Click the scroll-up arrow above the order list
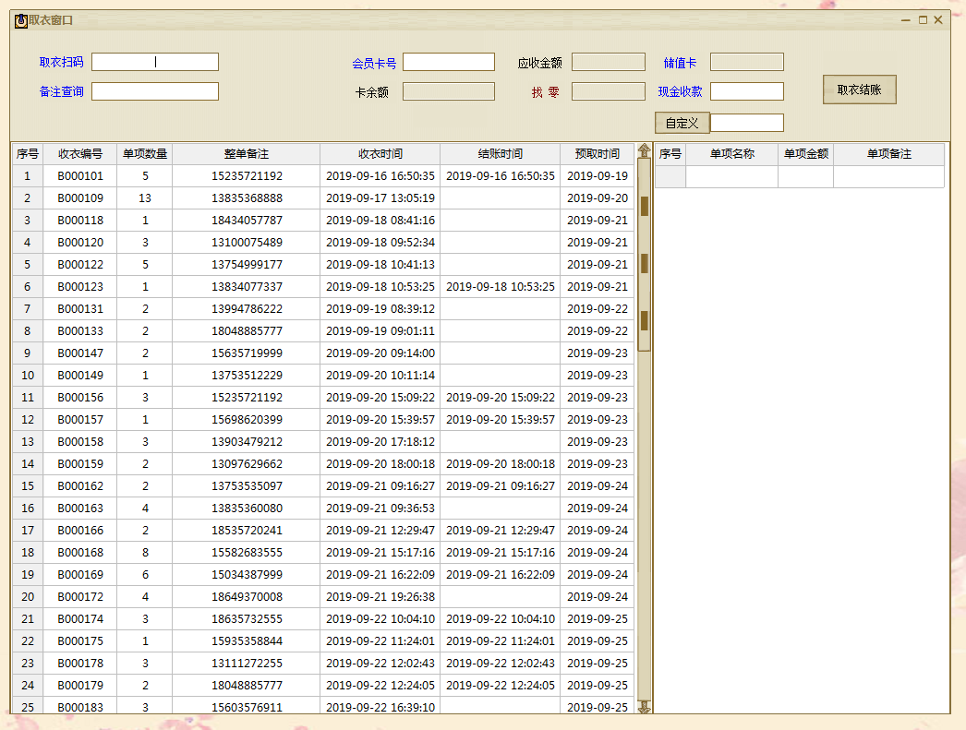 click(644, 150)
